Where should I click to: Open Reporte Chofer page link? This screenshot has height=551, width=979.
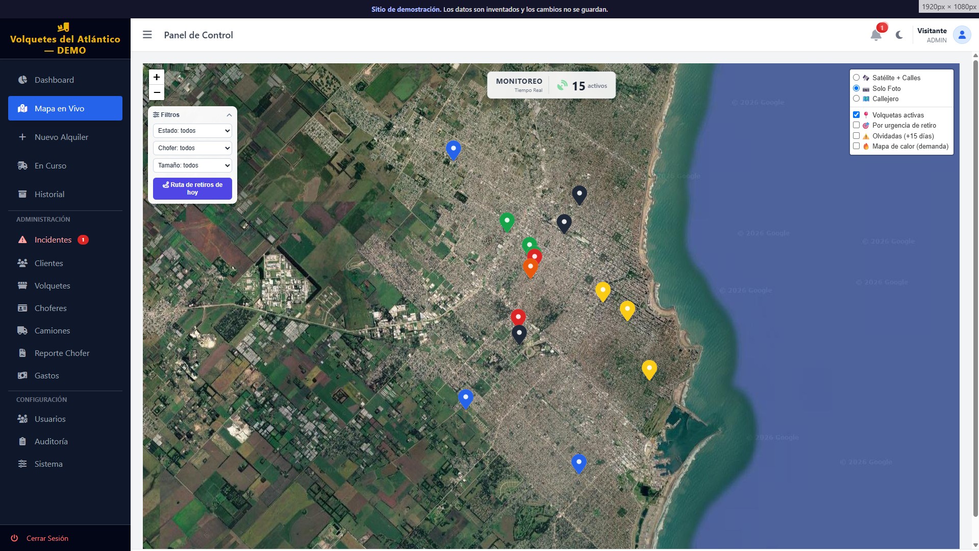click(x=65, y=353)
